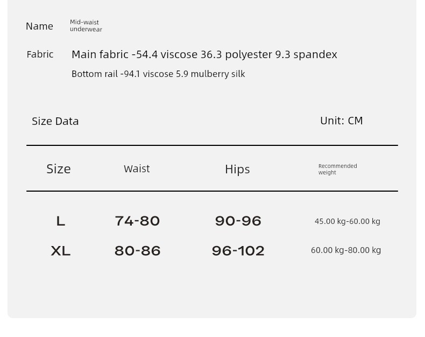Select waist value 74-80
The height and width of the screenshot is (337, 425).
(x=137, y=221)
